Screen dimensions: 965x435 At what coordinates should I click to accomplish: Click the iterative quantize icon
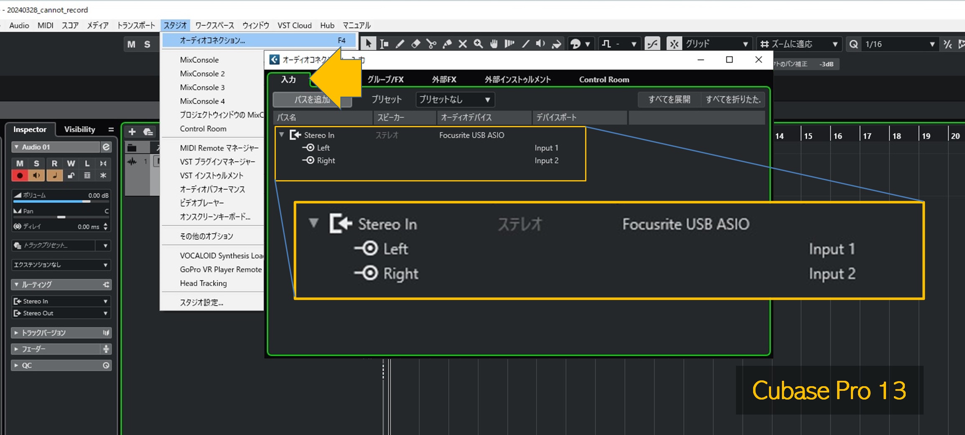(947, 44)
